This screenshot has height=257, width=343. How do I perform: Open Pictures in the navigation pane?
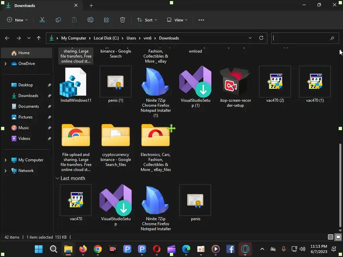click(25, 117)
